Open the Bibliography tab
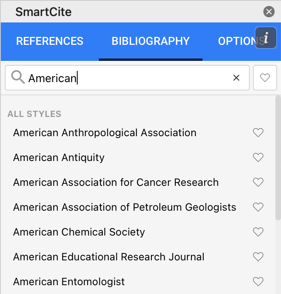 tap(151, 41)
